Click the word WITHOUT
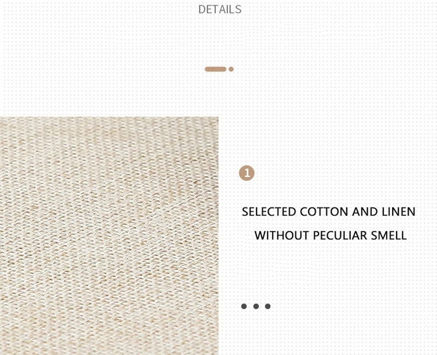Viewport: 437px width, 355px height. [281, 235]
